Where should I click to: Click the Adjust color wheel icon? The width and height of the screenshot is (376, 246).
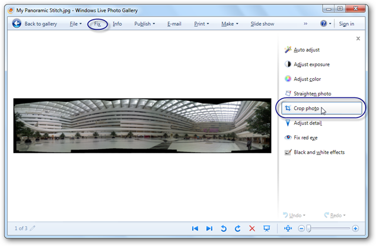[288, 79]
